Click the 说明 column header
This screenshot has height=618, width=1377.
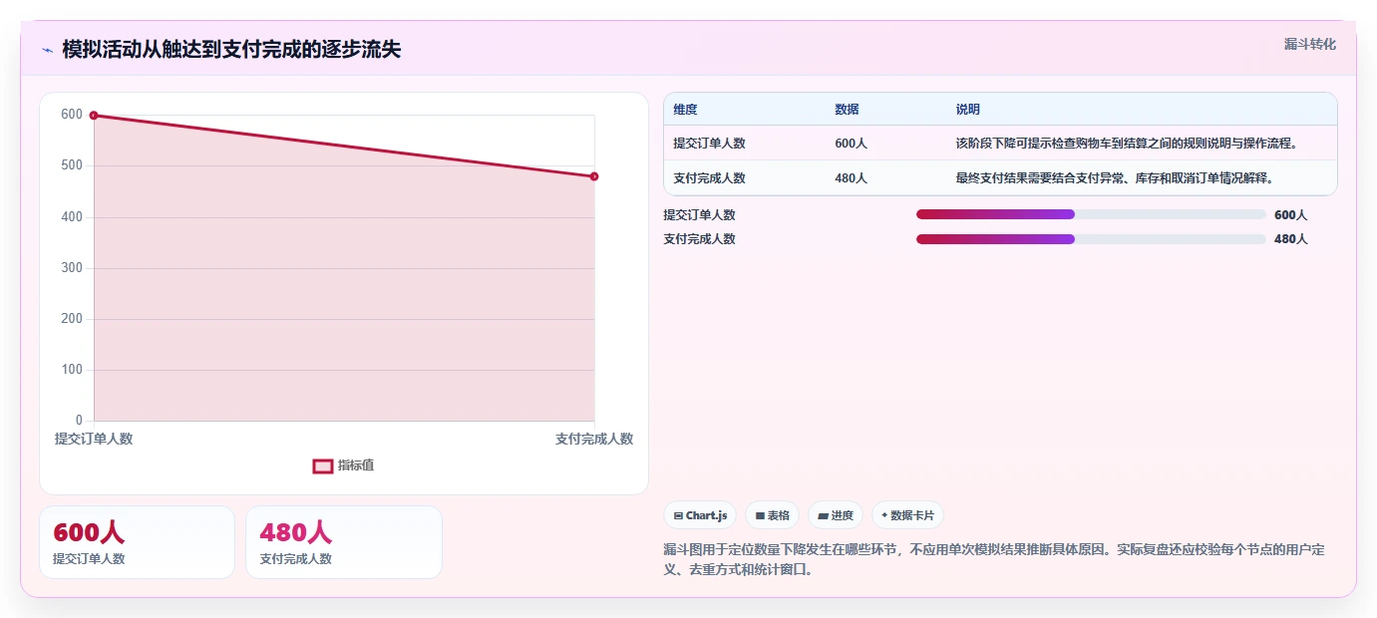tap(967, 110)
